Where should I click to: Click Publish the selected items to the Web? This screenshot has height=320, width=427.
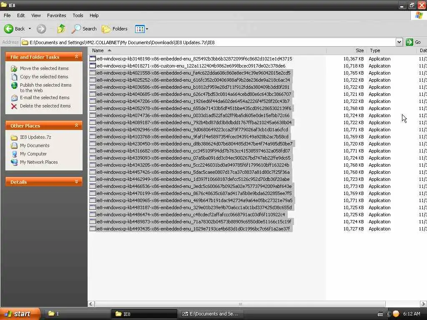(x=45, y=87)
